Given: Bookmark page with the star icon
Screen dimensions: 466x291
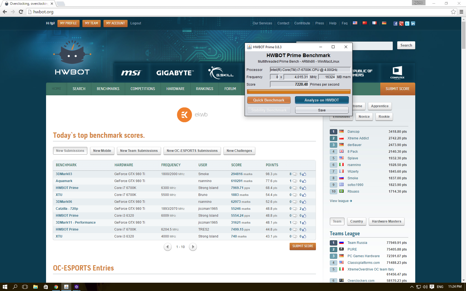Looking at the screenshot, I should click(x=453, y=12).
